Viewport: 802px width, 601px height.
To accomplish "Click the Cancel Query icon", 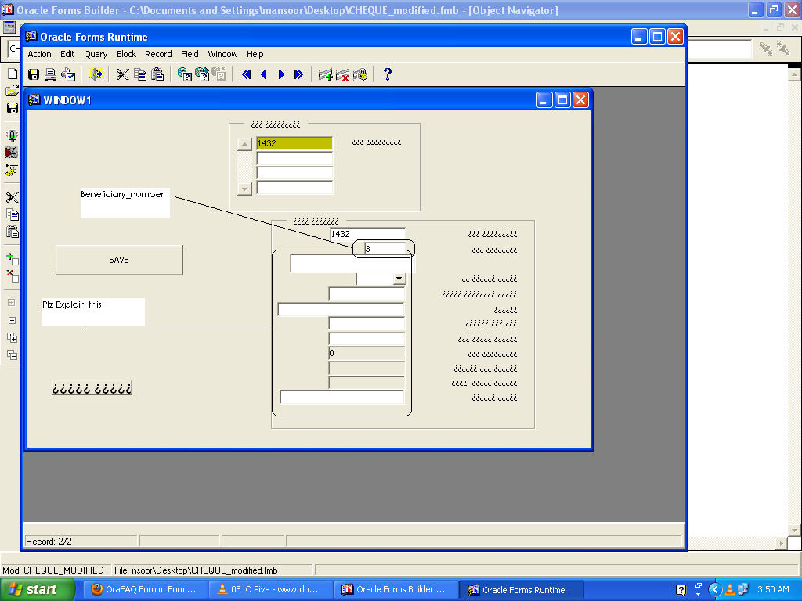I will [x=219, y=74].
